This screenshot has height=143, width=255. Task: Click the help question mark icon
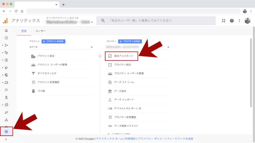232,21
